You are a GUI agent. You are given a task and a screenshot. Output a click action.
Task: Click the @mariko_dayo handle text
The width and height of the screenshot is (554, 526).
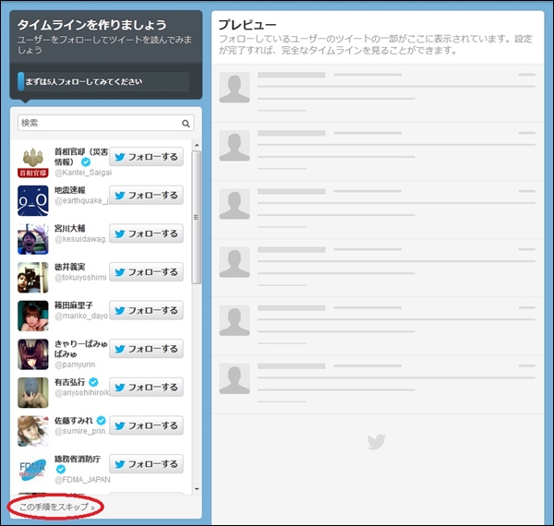[81, 316]
